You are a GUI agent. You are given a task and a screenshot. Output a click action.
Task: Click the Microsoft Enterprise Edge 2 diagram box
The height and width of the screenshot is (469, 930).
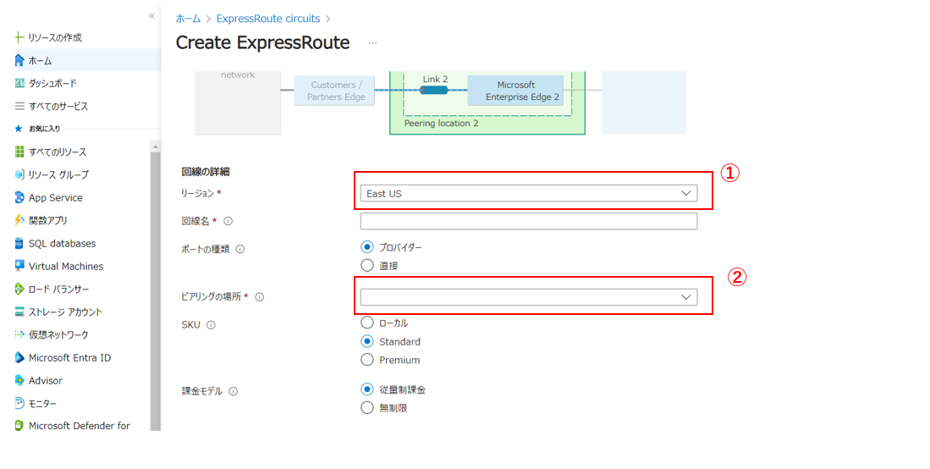pos(515,91)
